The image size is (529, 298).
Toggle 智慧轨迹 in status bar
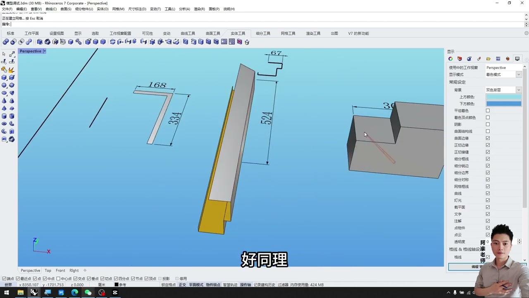pos(230,285)
